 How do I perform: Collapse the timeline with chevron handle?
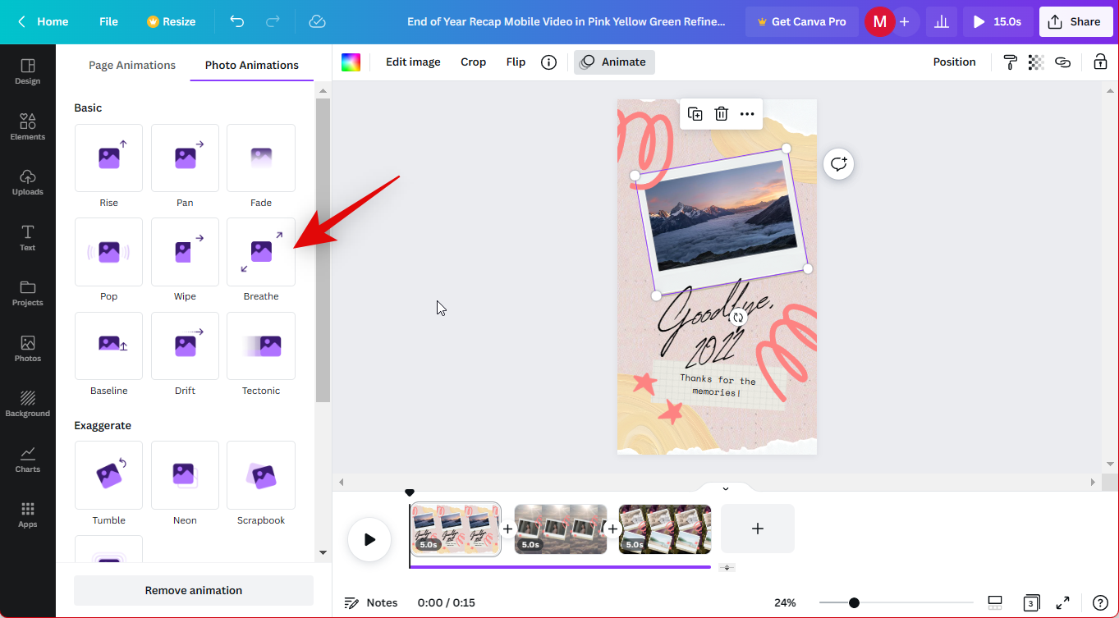[725, 488]
